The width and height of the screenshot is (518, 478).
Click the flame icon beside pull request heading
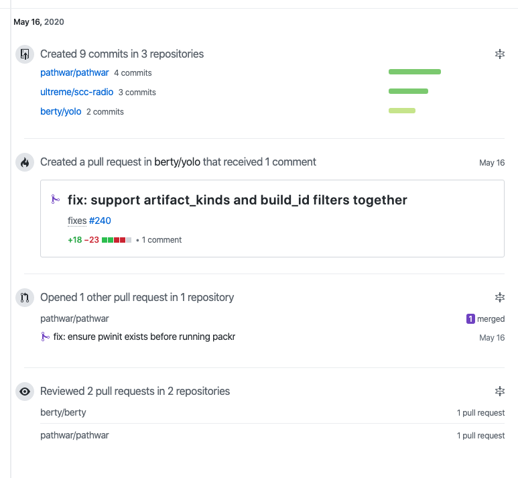pyautogui.click(x=25, y=162)
